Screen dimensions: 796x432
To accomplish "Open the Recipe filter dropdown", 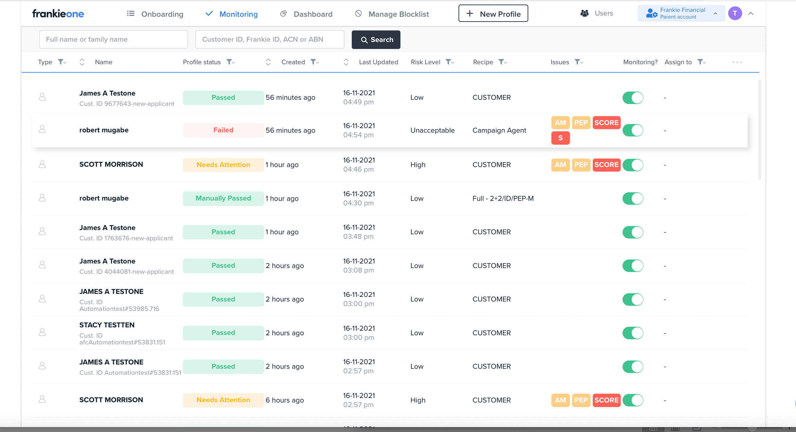I will (503, 62).
